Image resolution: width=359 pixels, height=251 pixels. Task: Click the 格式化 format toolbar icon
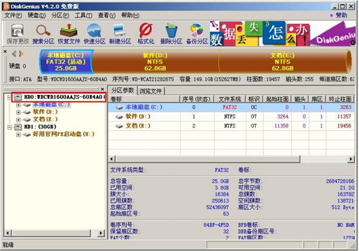click(x=146, y=34)
